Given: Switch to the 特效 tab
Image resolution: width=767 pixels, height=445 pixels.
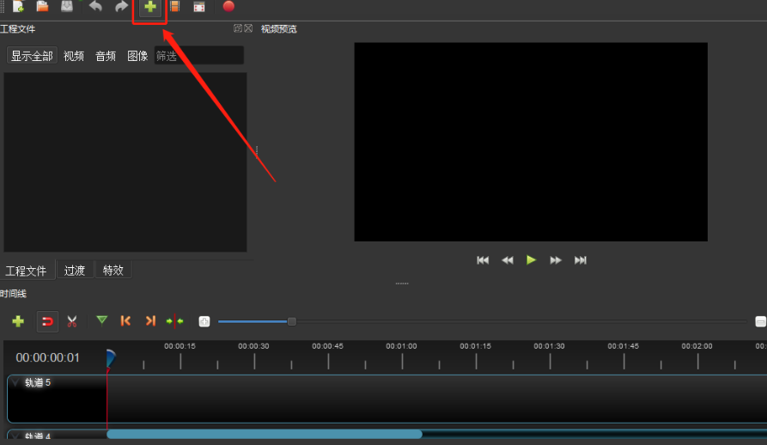Looking at the screenshot, I should point(113,270).
